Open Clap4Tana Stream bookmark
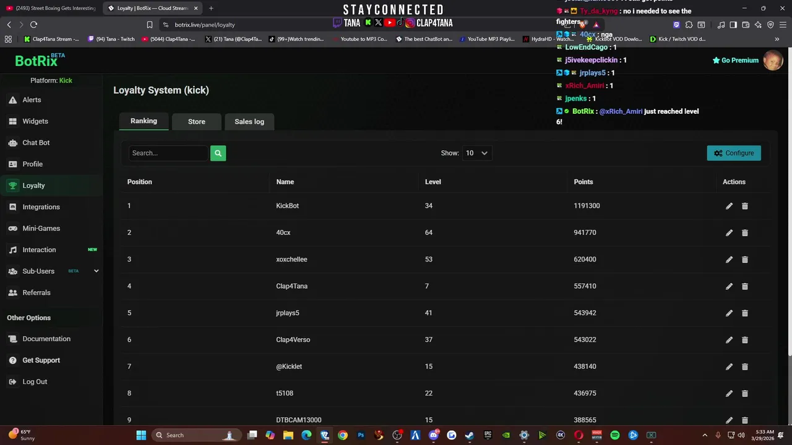The width and height of the screenshot is (792, 445). point(52,39)
